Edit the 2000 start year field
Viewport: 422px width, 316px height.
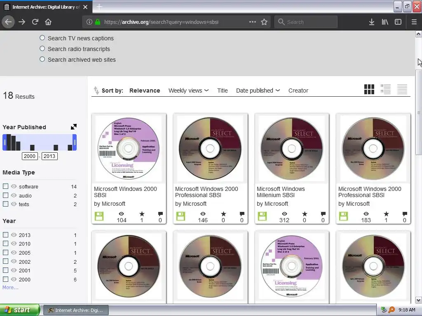tap(30, 156)
